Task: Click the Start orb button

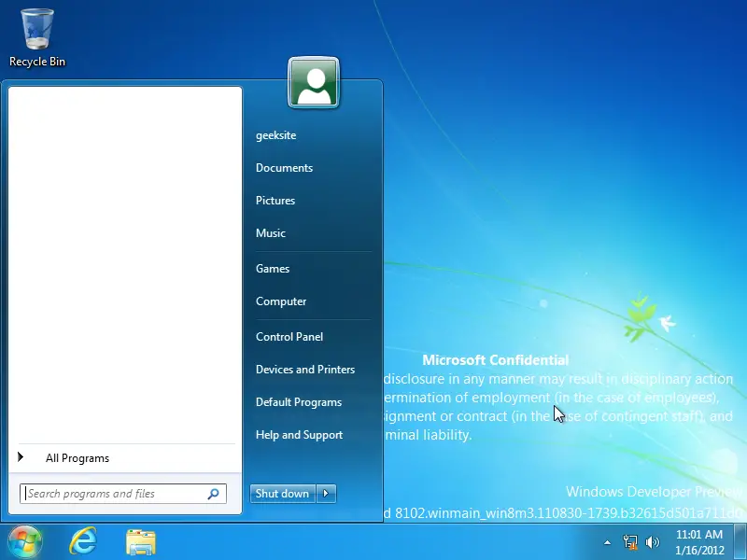Action: click(24, 541)
